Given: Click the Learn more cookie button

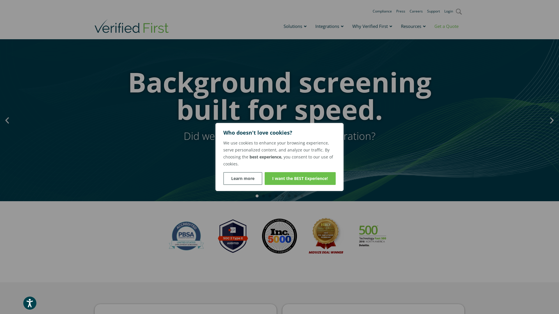Looking at the screenshot, I should (243, 178).
